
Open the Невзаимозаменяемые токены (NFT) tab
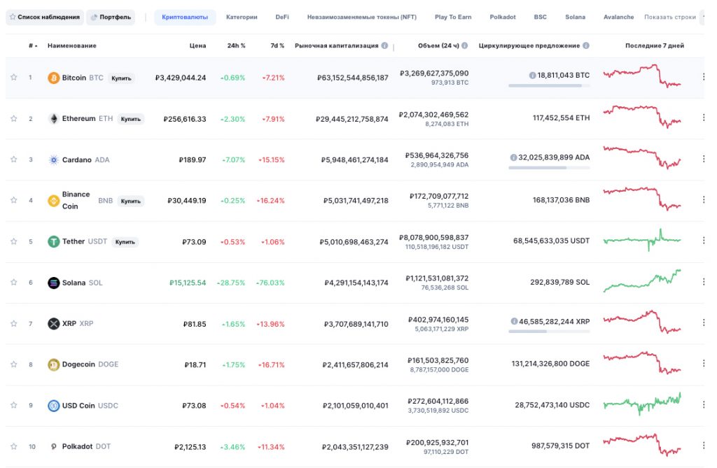362,17
